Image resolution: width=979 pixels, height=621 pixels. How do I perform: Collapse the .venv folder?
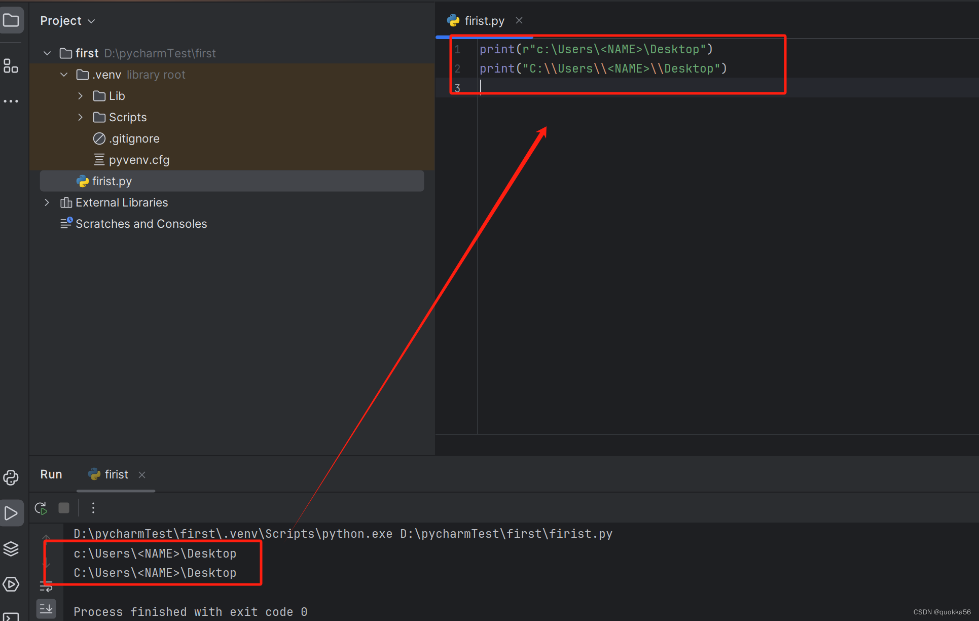point(64,74)
